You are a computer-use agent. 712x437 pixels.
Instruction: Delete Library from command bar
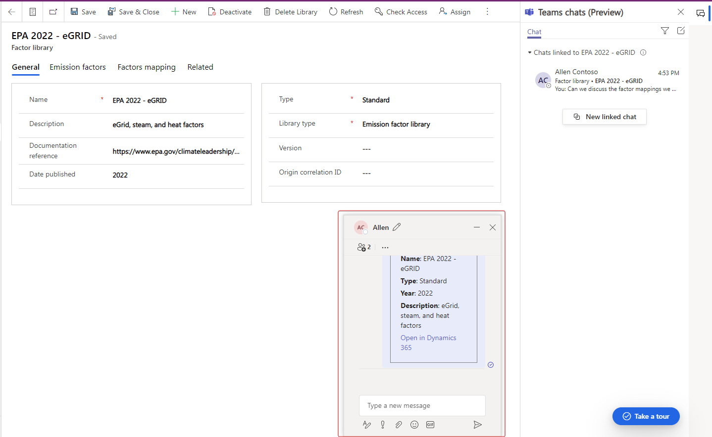(291, 12)
